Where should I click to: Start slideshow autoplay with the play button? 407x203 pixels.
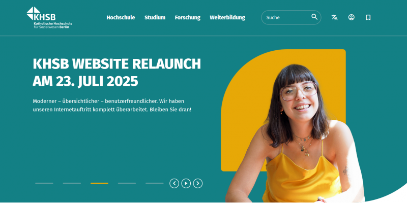pyautogui.click(x=186, y=183)
